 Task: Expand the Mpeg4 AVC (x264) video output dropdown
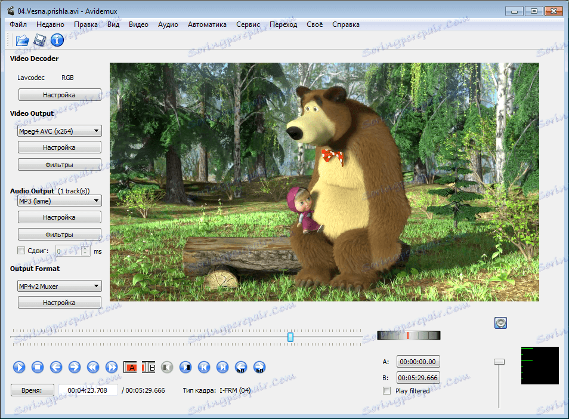[60, 131]
